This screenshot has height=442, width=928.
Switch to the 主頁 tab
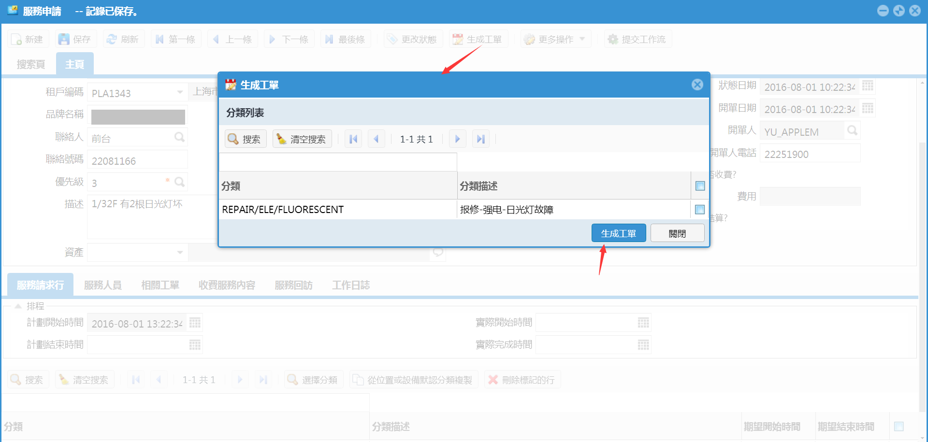point(74,64)
